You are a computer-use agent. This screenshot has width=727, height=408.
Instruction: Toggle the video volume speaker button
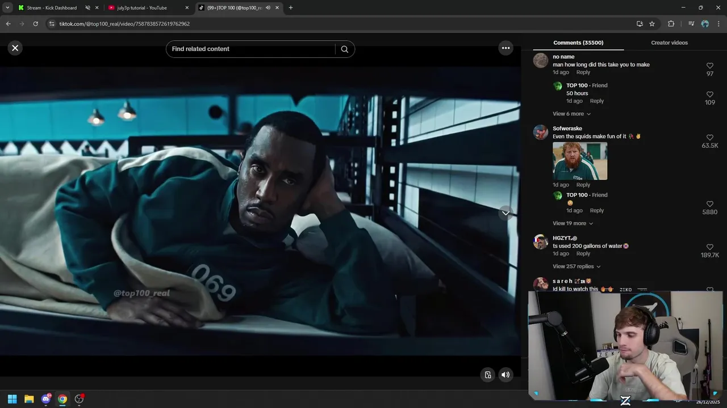(505, 375)
